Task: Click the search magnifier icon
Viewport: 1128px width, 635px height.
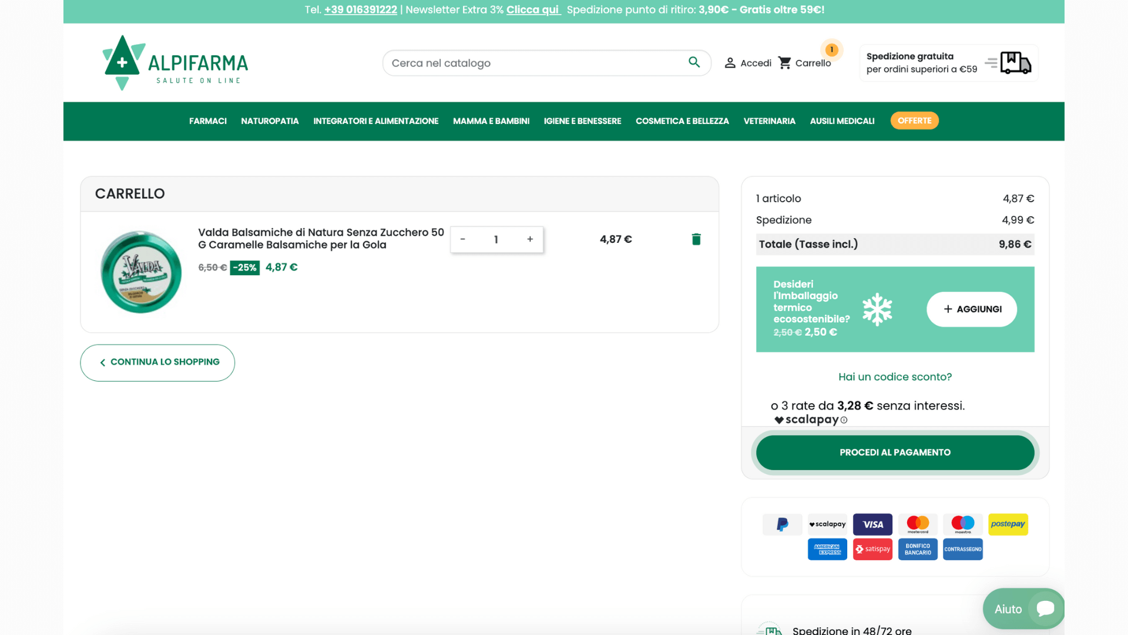Action: pos(694,62)
